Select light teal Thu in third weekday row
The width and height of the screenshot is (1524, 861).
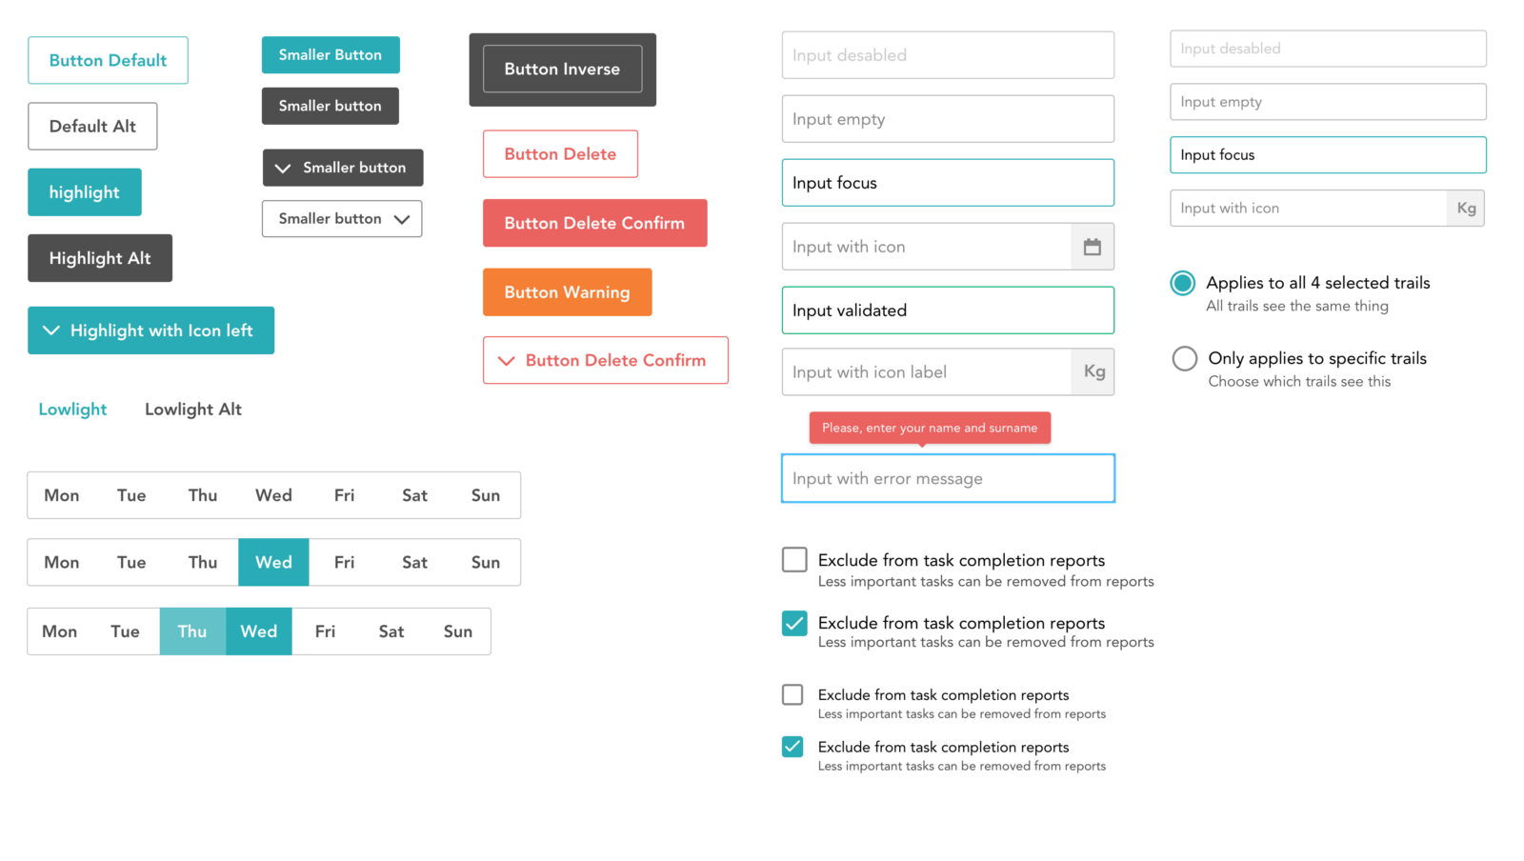tap(192, 631)
